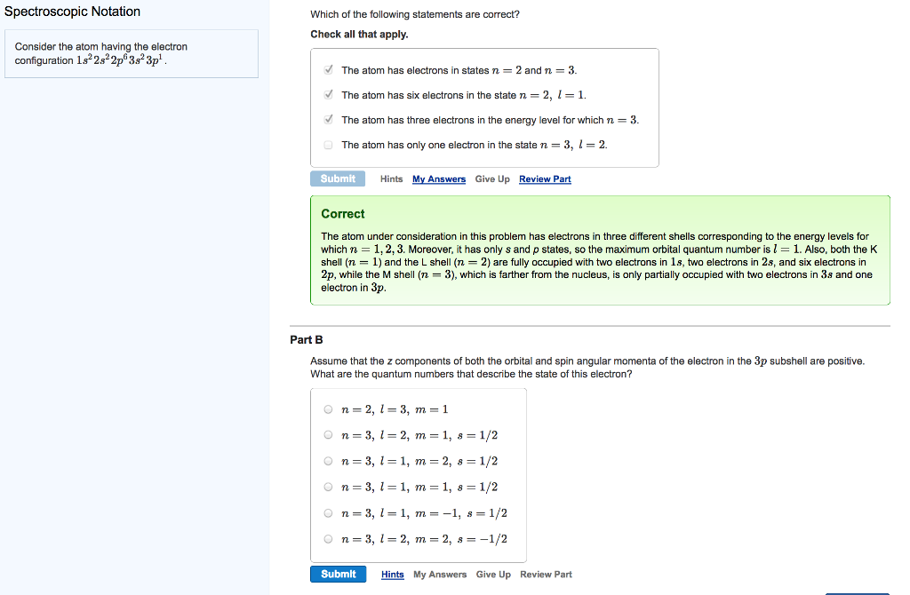Viewport: 910px width, 595px height.
Task: Open Hints in Part A
Action: (x=391, y=179)
